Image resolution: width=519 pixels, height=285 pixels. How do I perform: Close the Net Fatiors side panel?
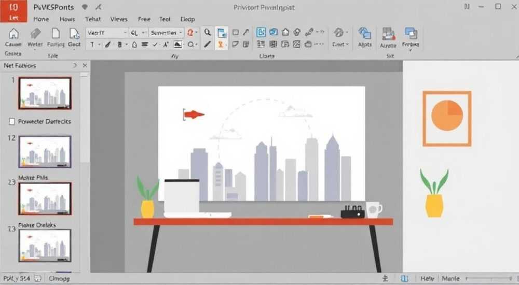85,65
